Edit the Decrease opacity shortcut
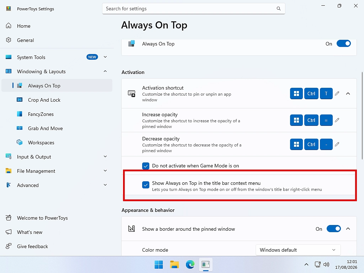 (x=337, y=144)
